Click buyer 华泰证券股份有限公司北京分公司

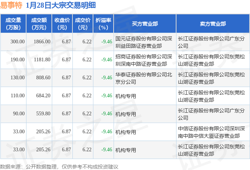pos(144,78)
